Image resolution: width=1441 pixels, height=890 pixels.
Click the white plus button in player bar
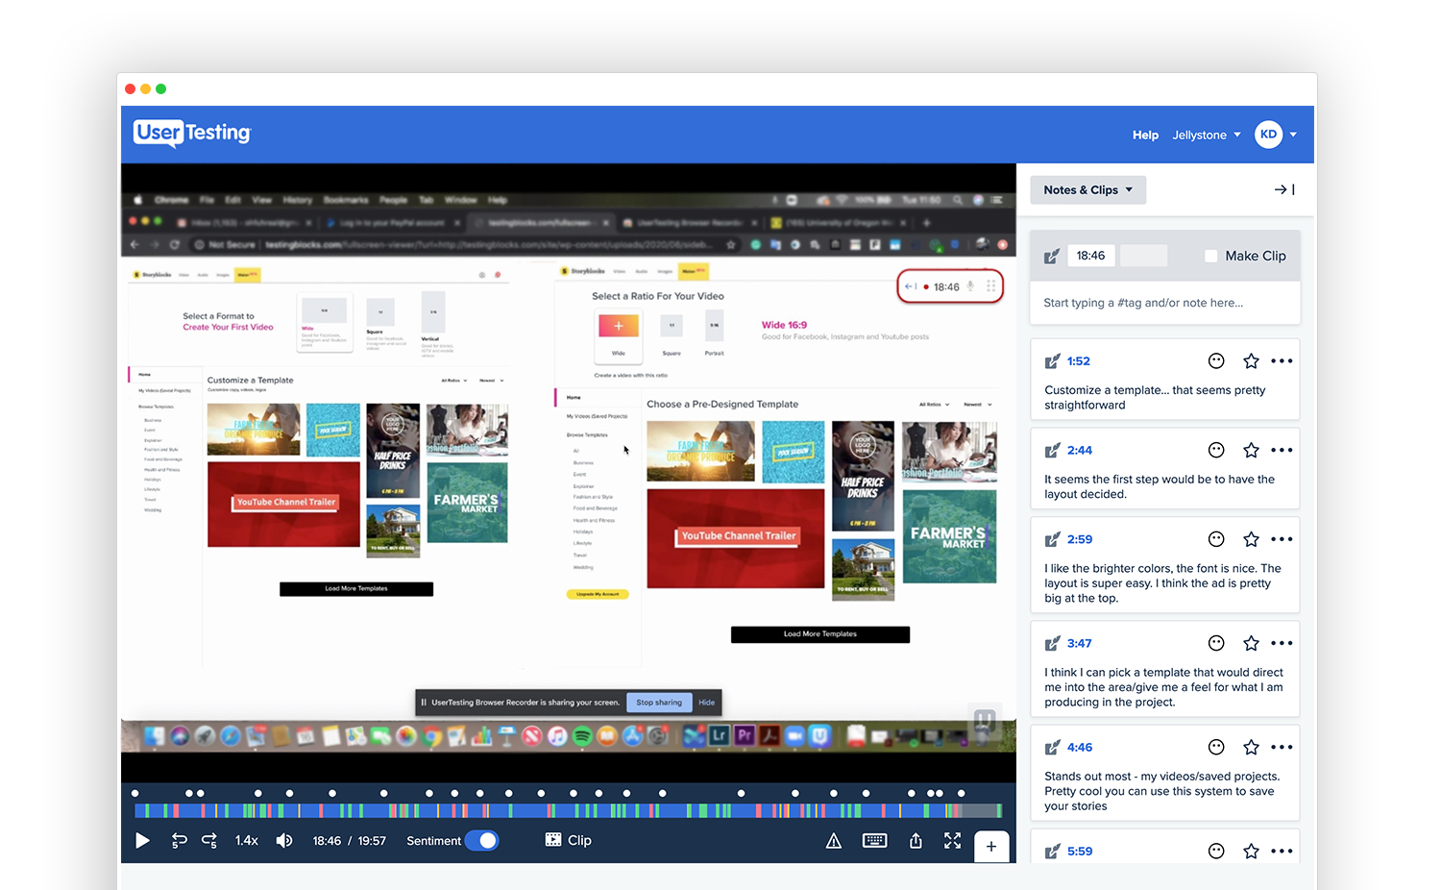tap(991, 846)
